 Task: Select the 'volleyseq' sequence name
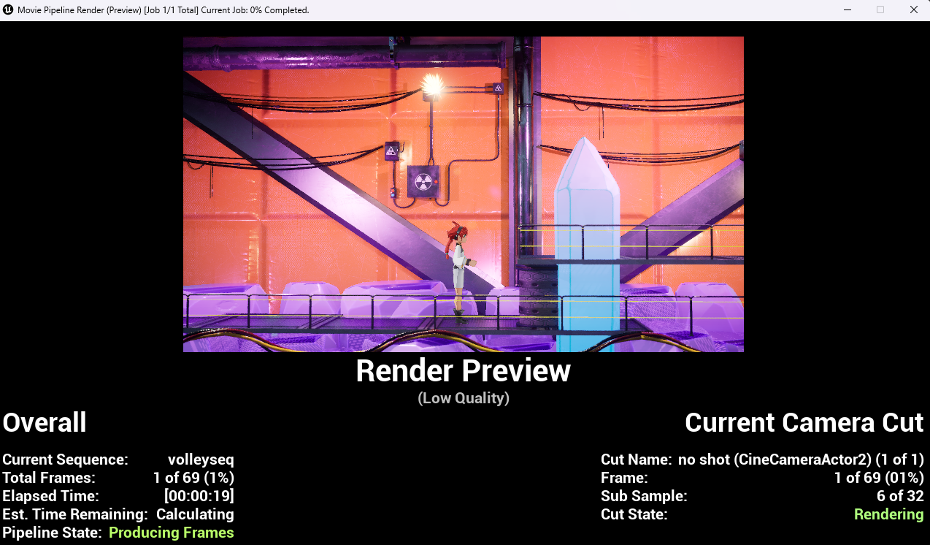click(x=201, y=460)
